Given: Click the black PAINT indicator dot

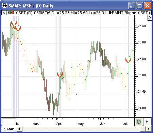Looking at the screenshot, I should 110,13.
